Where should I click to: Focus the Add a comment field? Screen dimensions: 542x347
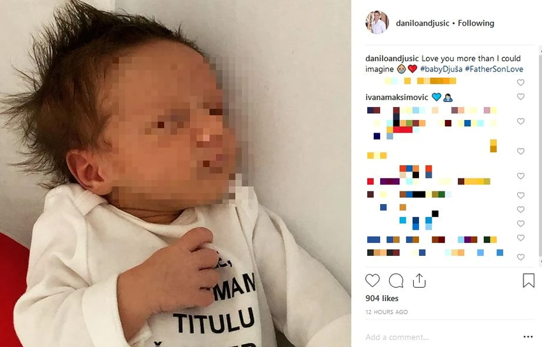(443, 337)
